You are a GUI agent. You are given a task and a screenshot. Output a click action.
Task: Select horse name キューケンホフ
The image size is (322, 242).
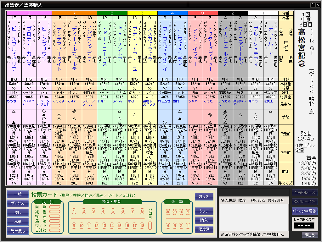tap(120, 43)
